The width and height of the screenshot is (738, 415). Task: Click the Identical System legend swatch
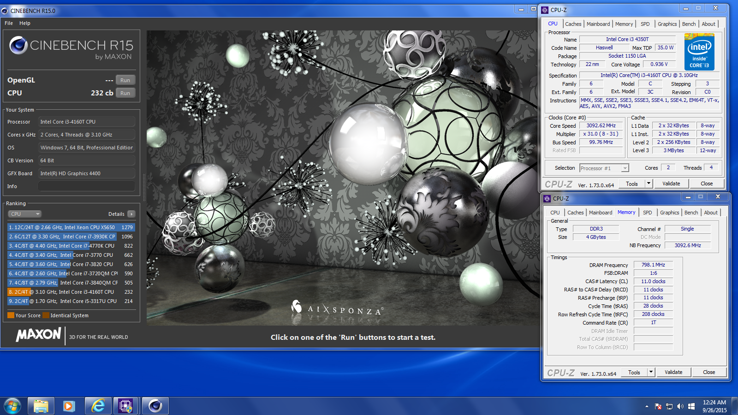pos(46,315)
